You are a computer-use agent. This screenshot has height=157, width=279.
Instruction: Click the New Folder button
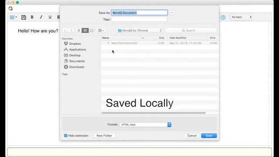(104, 136)
